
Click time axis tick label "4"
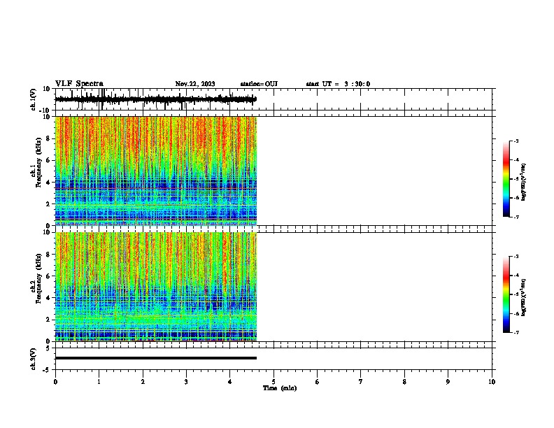230,382
